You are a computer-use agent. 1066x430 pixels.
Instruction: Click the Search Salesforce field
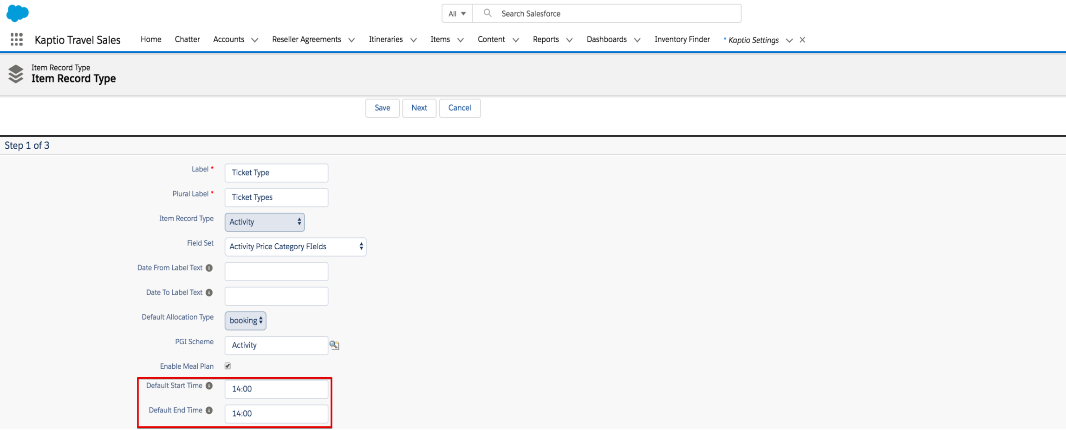coord(606,13)
